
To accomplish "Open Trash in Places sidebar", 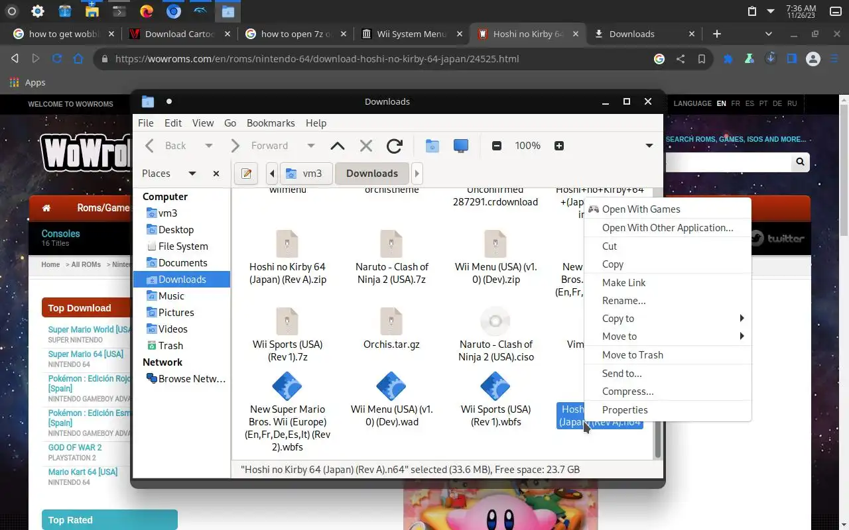I will [182, 346].
